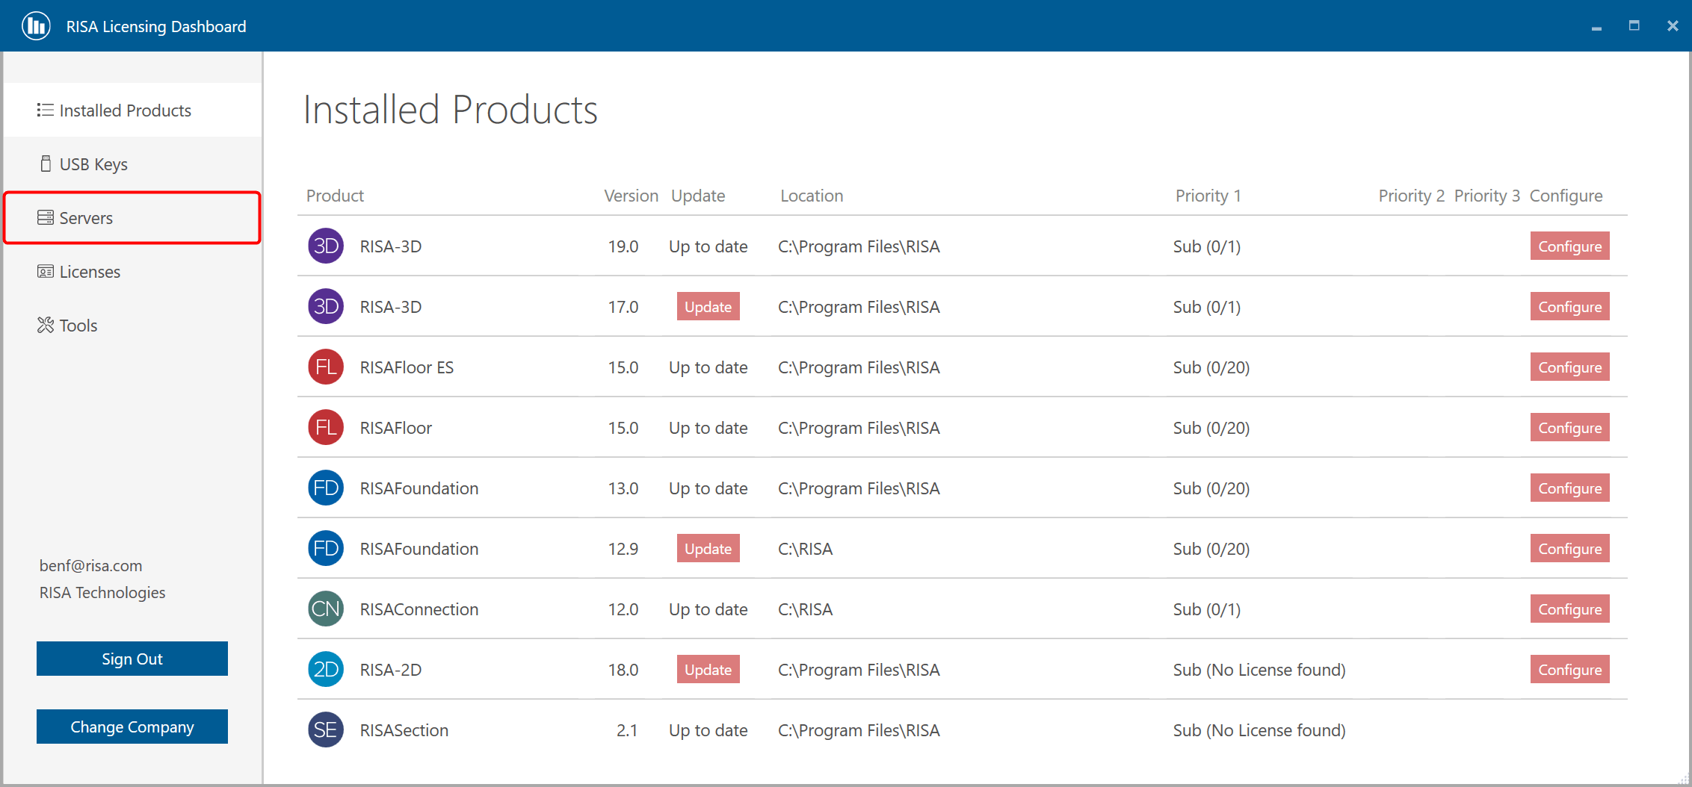Click the red FL icon for RISAFloor ES
This screenshot has width=1692, height=787.
(326, 367)
